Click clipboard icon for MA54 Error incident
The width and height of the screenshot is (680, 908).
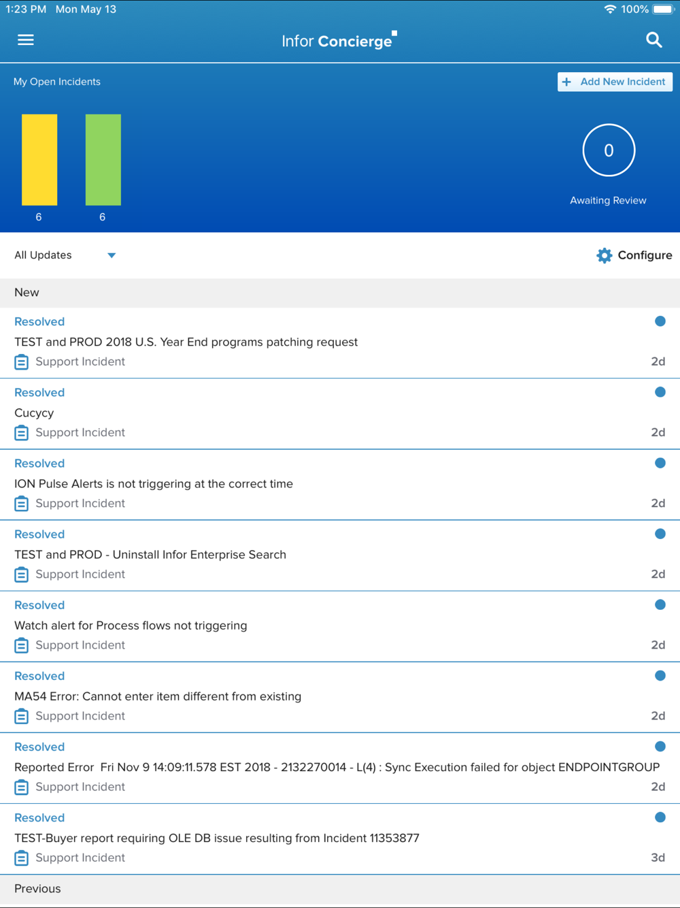point(22,715)
